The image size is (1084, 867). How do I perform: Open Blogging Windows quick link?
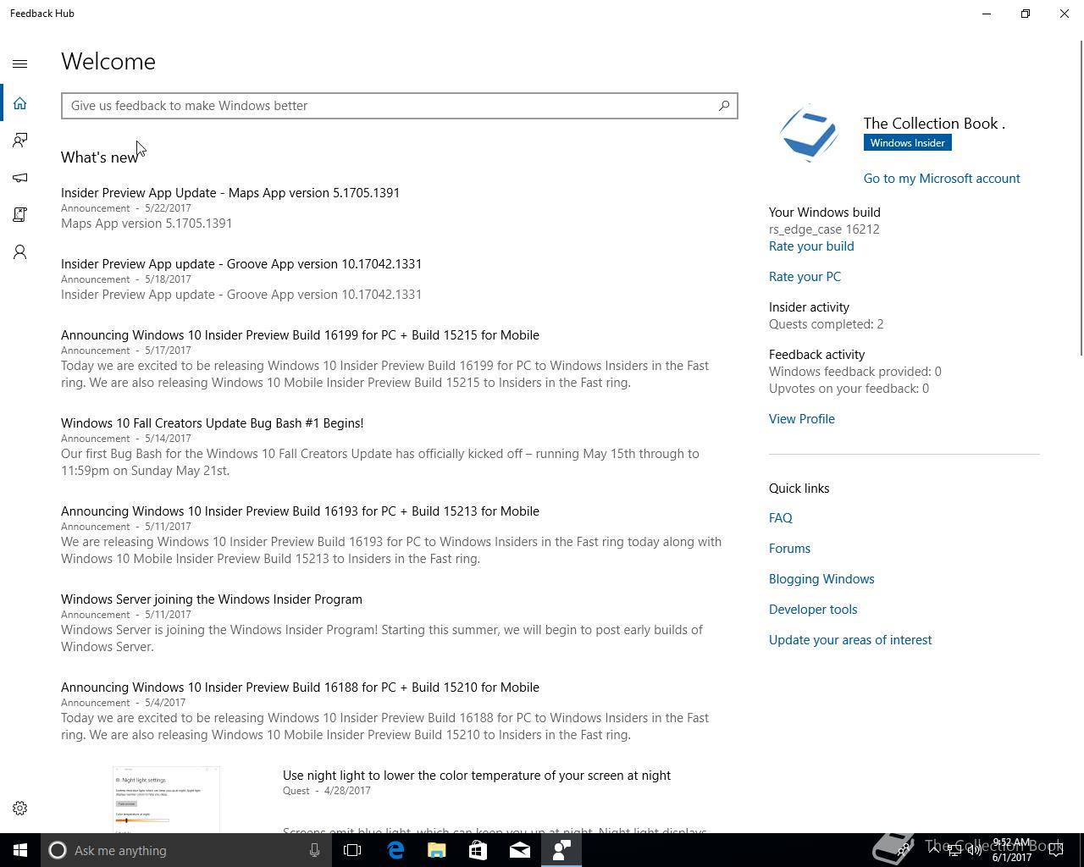pyautogui.click(x=821, y=579)
